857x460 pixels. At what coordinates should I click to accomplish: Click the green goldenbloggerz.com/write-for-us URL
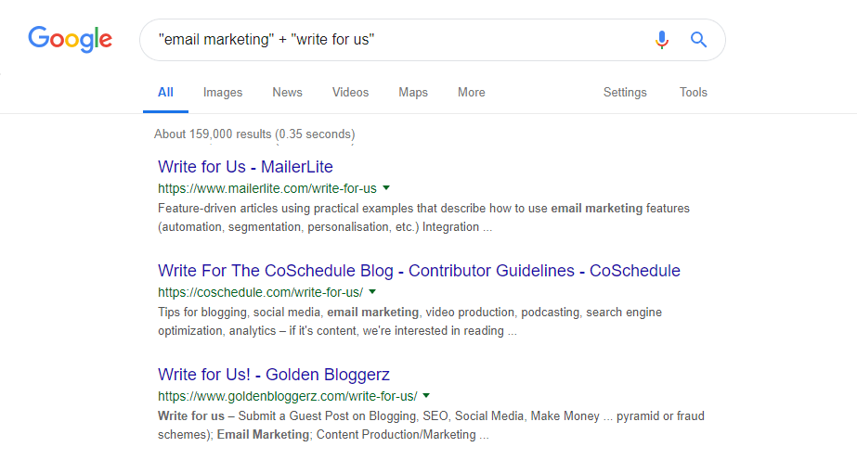pos(288,396)
